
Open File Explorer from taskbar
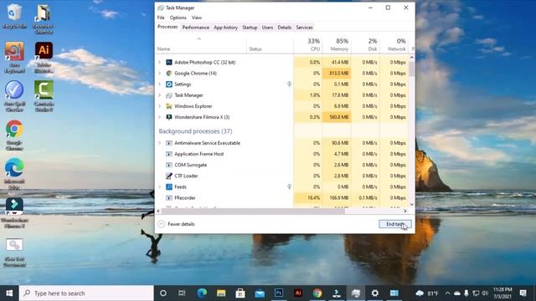[221, 293]
